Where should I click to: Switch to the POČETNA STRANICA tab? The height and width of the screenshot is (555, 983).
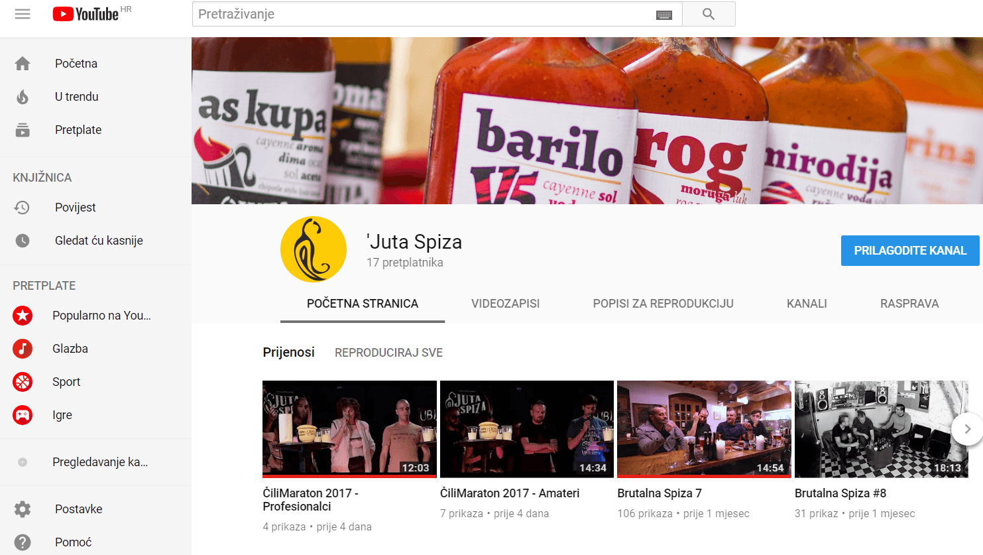(x=363, y=304)
